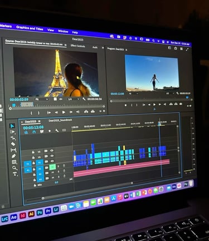This screenshot has width=209, height=241.
Task: Switch to Dear2023_Soundtrack timeline tab
Action: [x=60, y=120]
